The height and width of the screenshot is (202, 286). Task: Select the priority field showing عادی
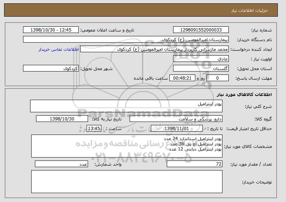pyautogui.click(x=201, y=59)
